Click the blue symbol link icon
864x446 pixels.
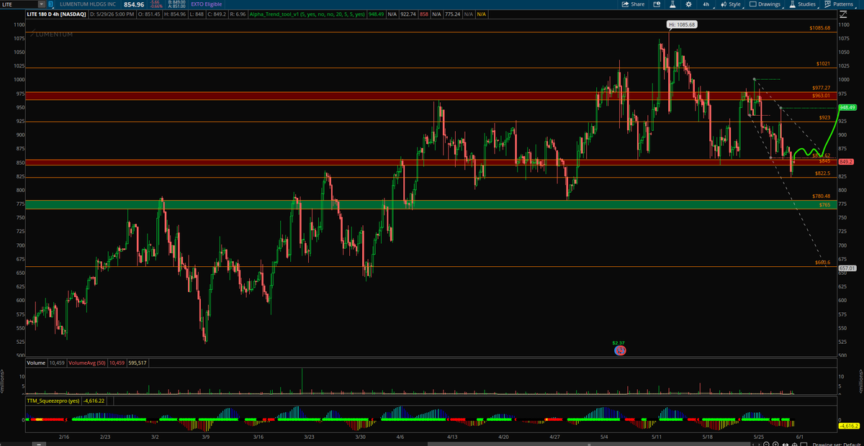click(x=50, y=4)
